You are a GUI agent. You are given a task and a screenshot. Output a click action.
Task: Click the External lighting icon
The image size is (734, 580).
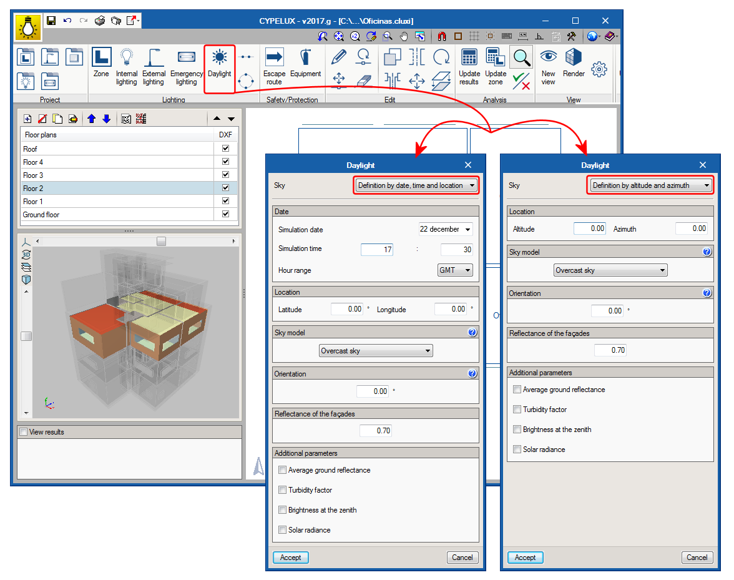point(154,65)
